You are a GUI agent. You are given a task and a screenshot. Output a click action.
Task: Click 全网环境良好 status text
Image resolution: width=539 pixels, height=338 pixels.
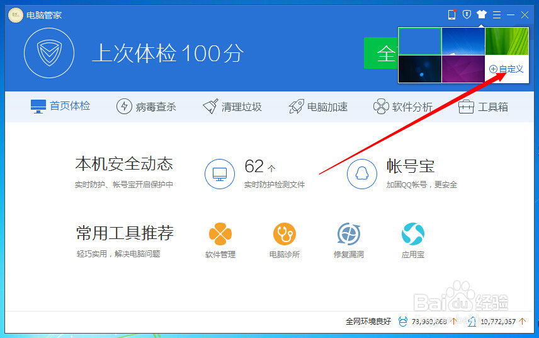(368, 322)
